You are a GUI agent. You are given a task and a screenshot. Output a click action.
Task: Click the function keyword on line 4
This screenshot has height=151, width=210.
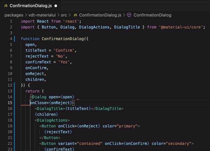pos(30,39)
